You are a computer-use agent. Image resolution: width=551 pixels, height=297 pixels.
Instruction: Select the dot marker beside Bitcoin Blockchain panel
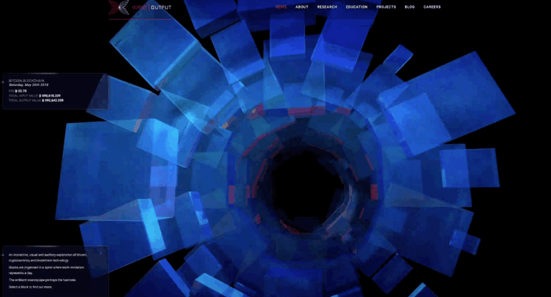(x=3, y=82)
